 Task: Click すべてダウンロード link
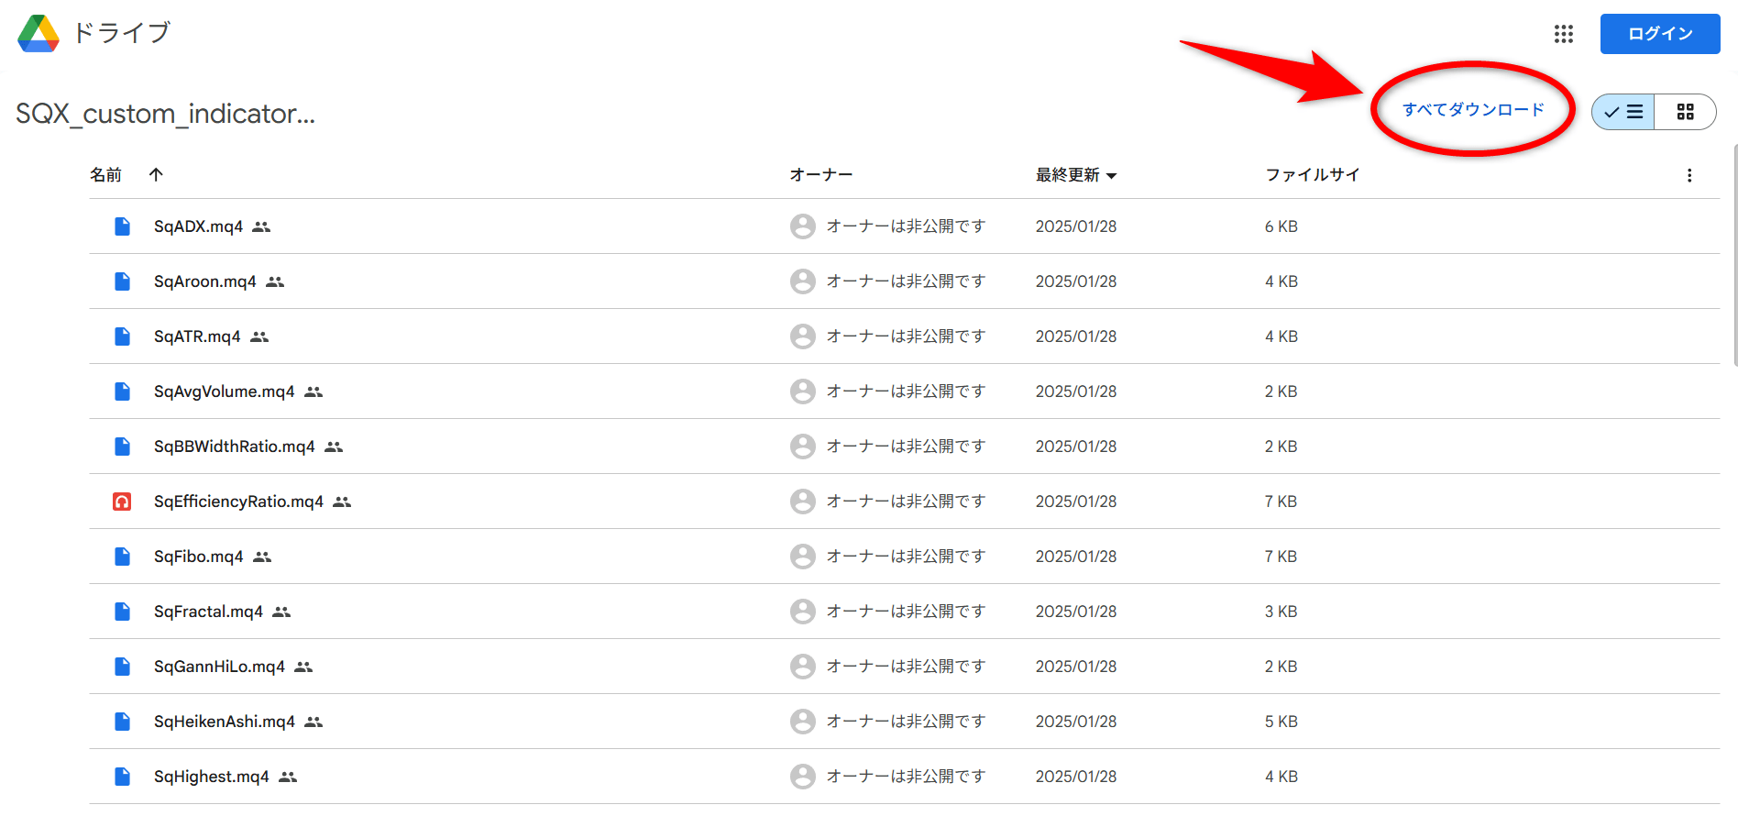(1473, 110)
